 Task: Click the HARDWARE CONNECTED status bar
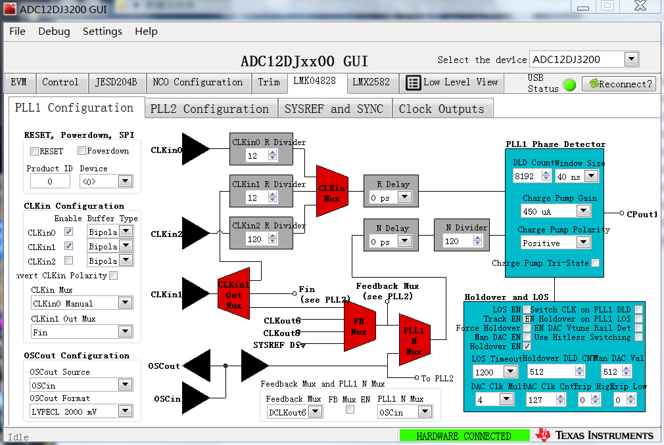464,436
